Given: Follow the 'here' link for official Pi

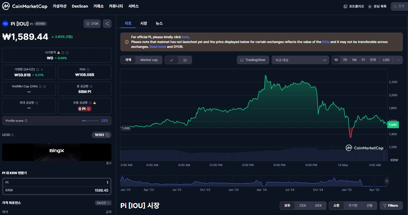Looking at the screenshot, I should tap(185, 37).
